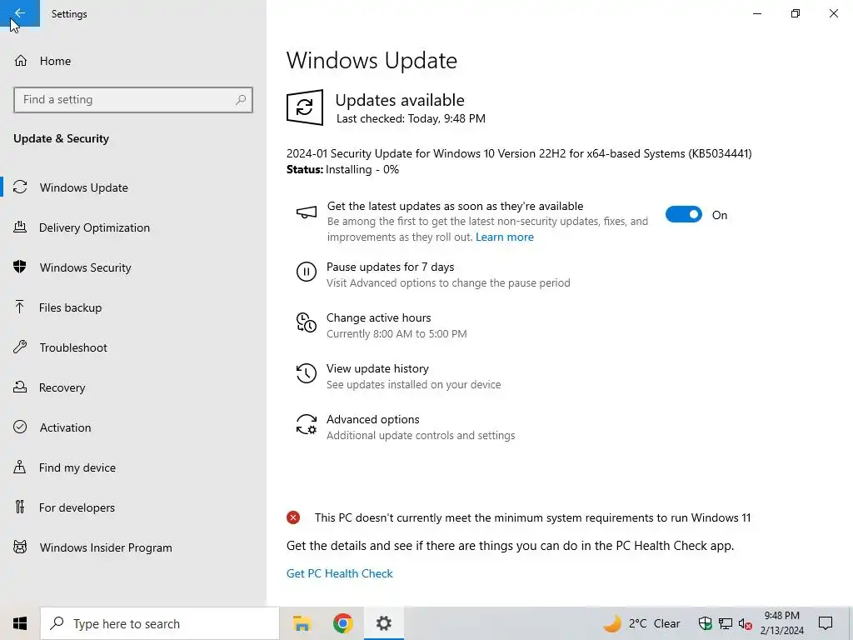Screen dimensions: 853x640
Task: Click the For developers tools icon
Action: click(20, 507)
